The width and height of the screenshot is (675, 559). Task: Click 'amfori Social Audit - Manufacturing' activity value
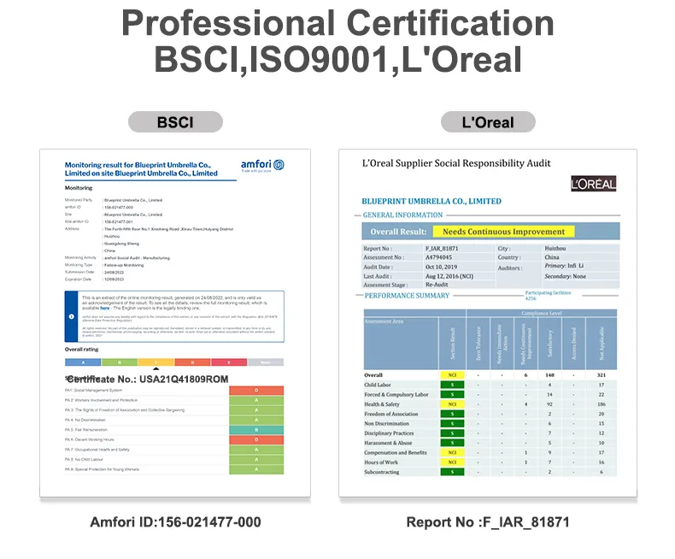[x=137, y=258]
